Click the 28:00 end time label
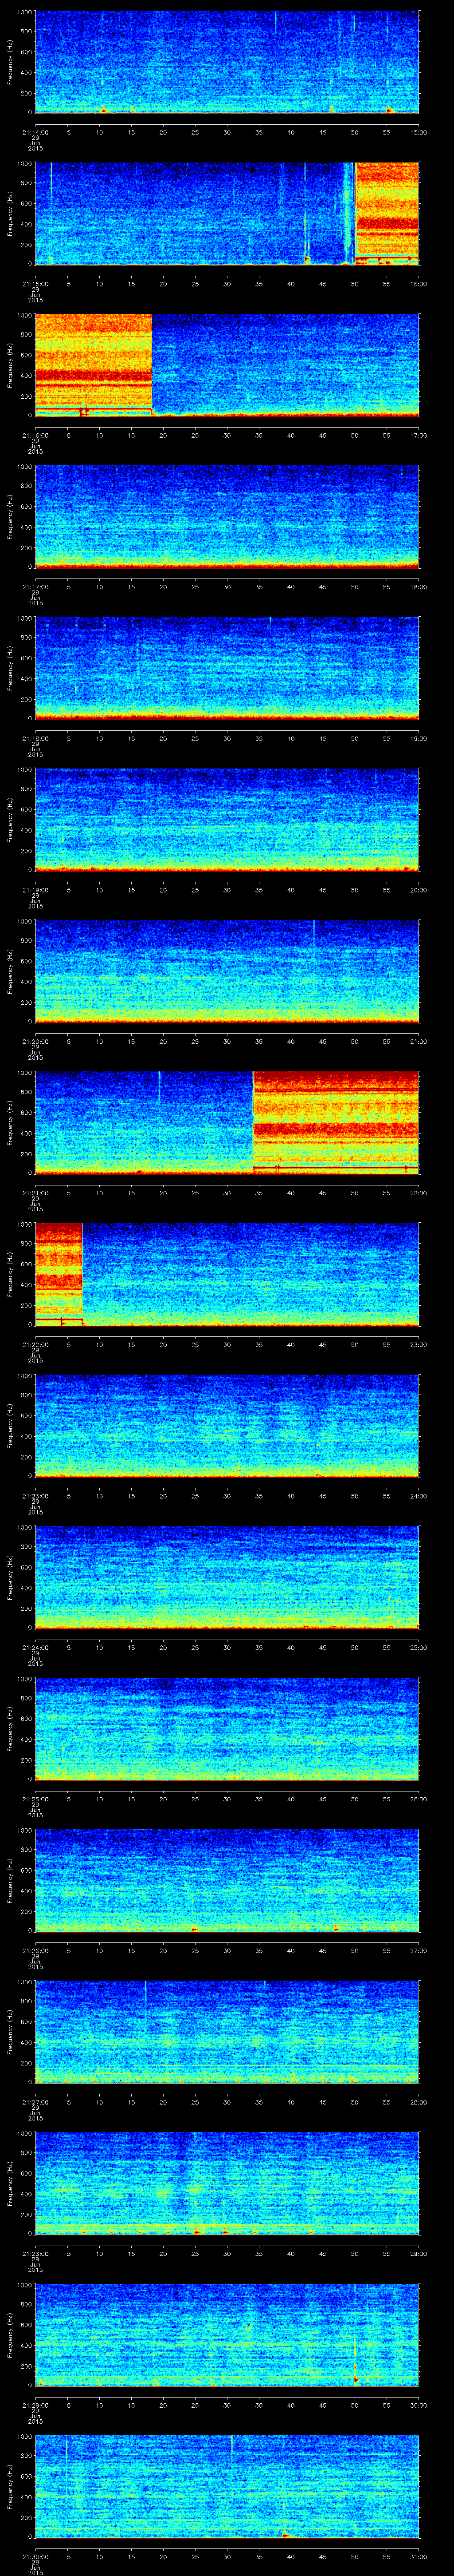This screenshot has width=454, height=2576. (418, 2102)
